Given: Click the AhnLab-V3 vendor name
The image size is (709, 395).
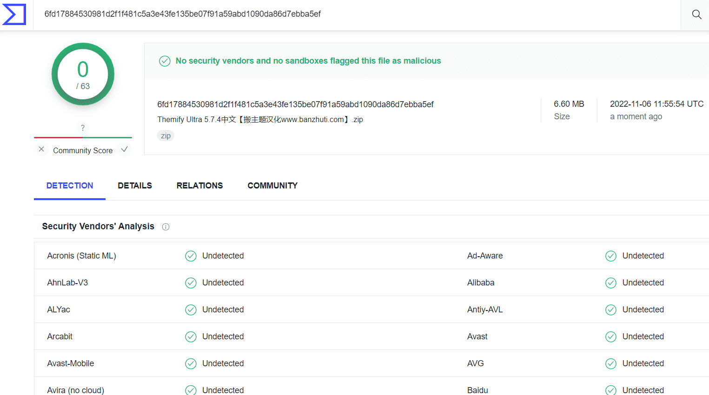Looking at the screenshot, I should (x=67, y=283).
